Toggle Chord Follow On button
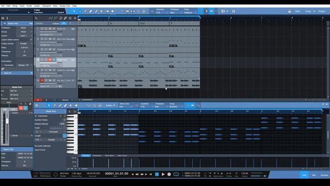330x186 pixels. (63, 23)
